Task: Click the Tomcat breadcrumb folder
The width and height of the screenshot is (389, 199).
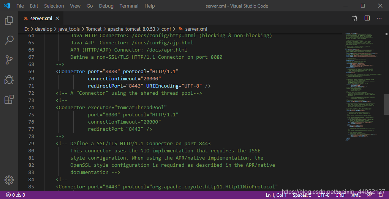Action: click(94, 29)
